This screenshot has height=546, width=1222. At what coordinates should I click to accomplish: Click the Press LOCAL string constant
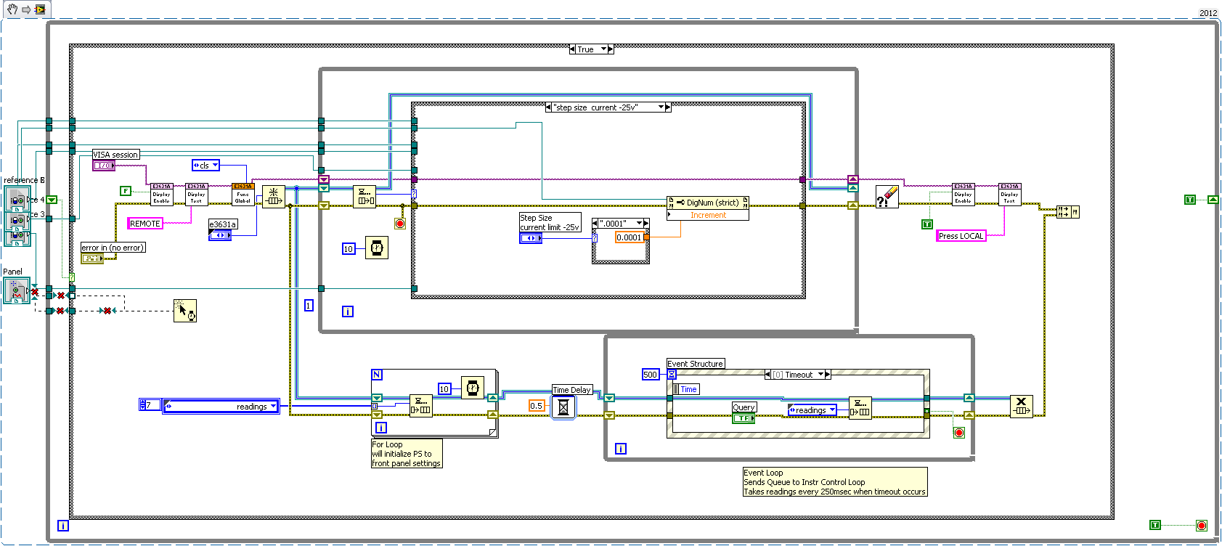[x=961, y=236]
